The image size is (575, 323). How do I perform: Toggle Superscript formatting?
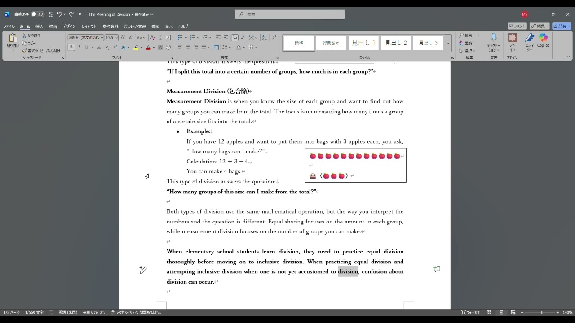pos(115,47)
